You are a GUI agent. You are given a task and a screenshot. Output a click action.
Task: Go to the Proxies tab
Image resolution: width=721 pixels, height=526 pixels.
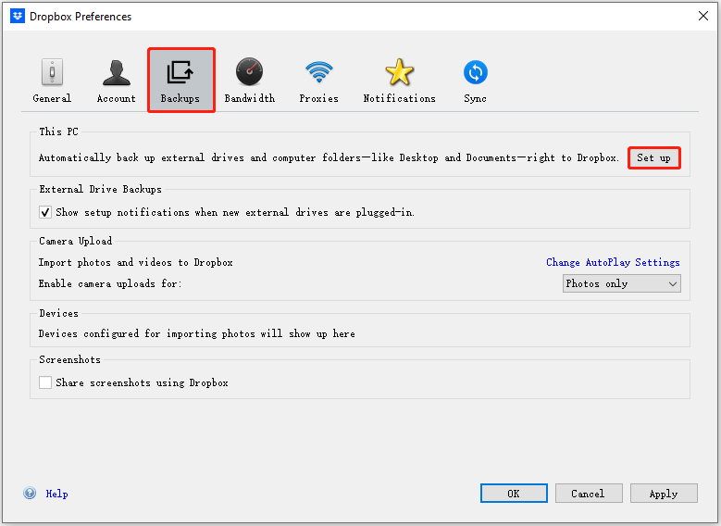[318, 80]
